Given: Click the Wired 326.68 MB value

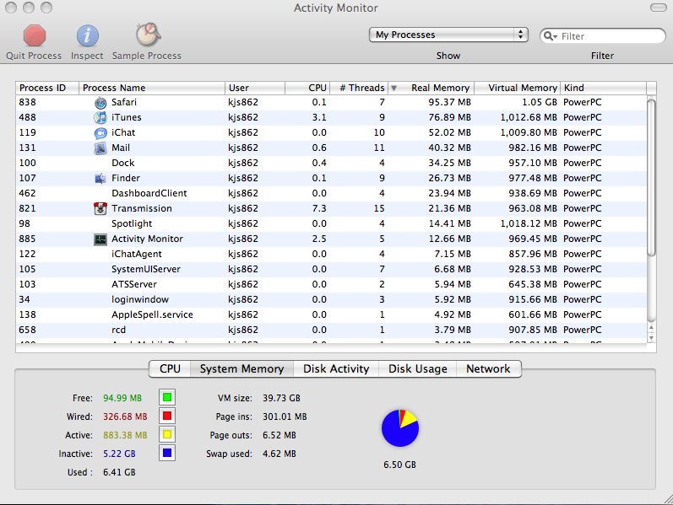Looking at the screenshot, I should coord(125,416).
